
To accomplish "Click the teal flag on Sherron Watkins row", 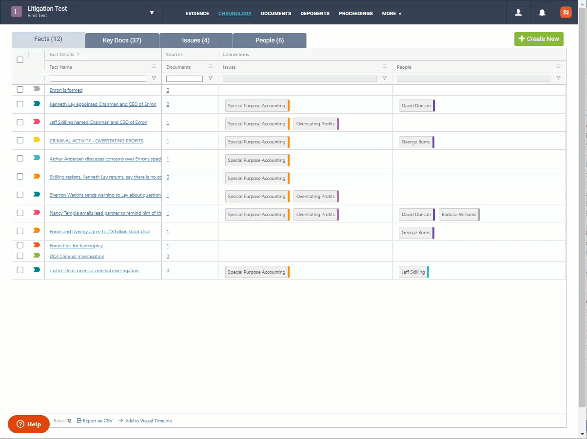I will pos(37,194).
